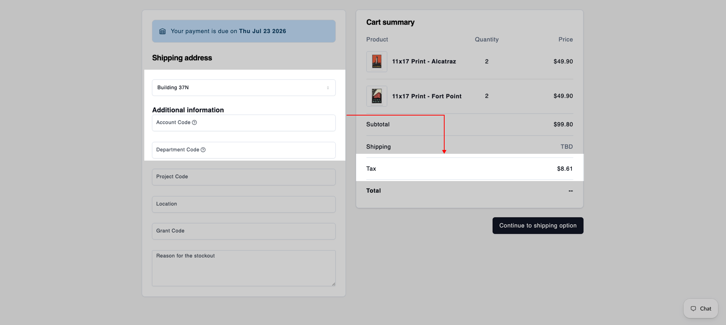726x325 pixels.
Task: Open the Building 37N shipping address dropdown
Action: click(x=244, y=87)
